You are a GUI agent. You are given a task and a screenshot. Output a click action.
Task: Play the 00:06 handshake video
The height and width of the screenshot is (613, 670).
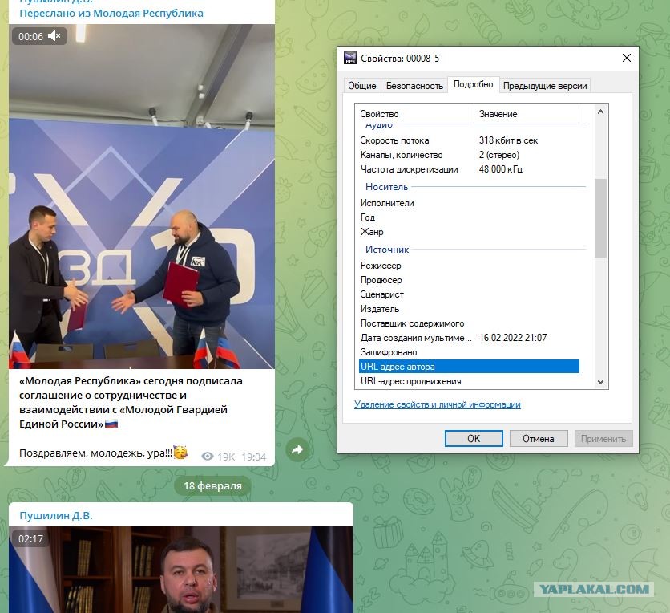click(141, 197)
